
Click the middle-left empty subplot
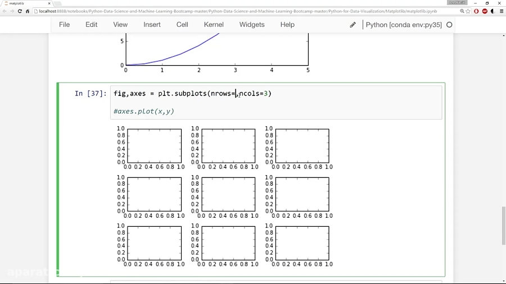(x=154, y=194)
